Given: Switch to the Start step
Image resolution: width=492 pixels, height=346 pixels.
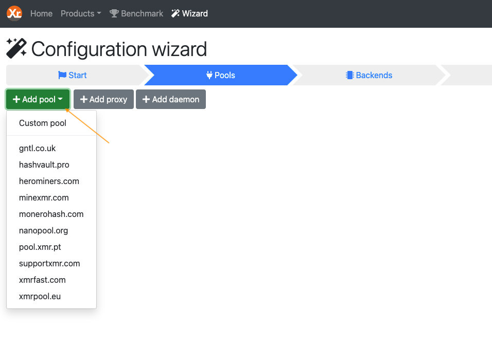Looking at the screenshot, I should pyautogui.click(x=73, y=75).
